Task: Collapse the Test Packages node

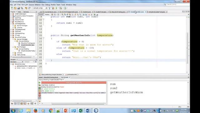Action: (x=13, y=47)
